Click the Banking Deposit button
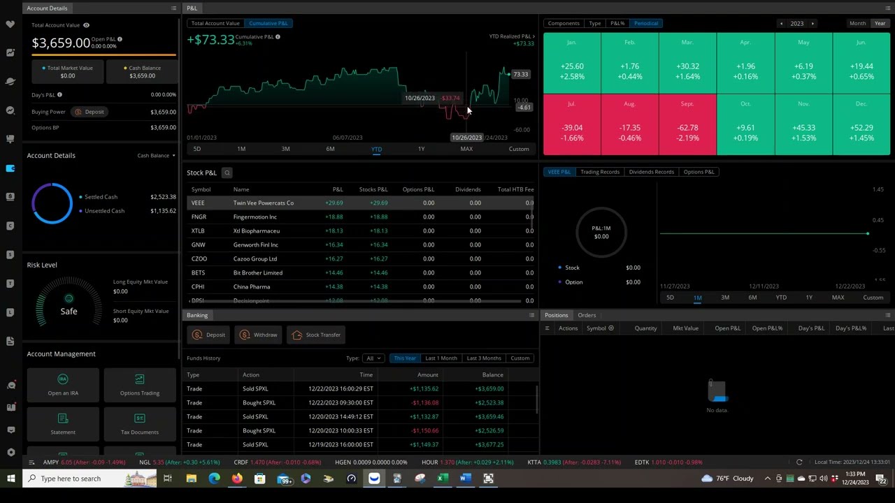The height and width of the screenshot is (503, 895). pos(209,335)
